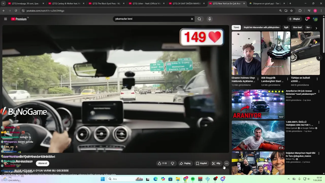Select the Tümü filter chip

pyautogui.click(x=236, y=27)
